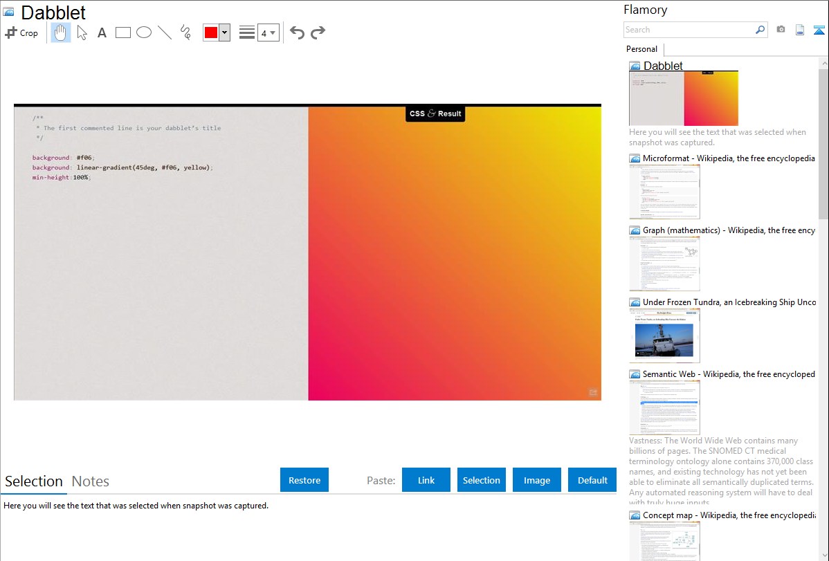
Task: Open the Dabblet snapshot thumbnail in sidebar
Action: tap(684, 98)
